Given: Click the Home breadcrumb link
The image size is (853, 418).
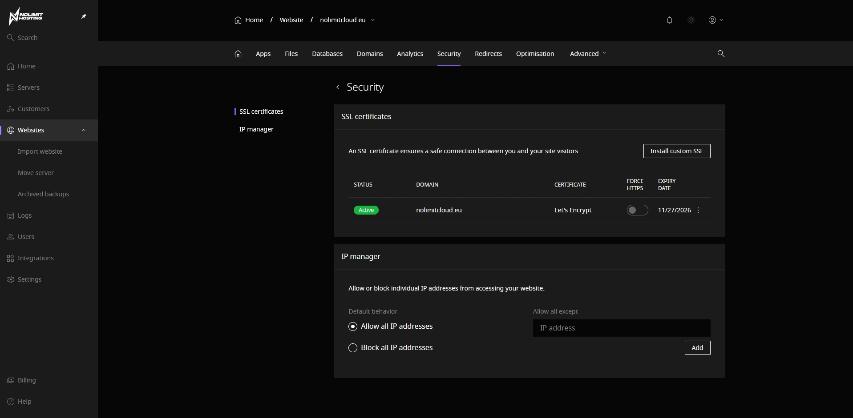Looking at the screenshot, I should [x=249, y=20].
